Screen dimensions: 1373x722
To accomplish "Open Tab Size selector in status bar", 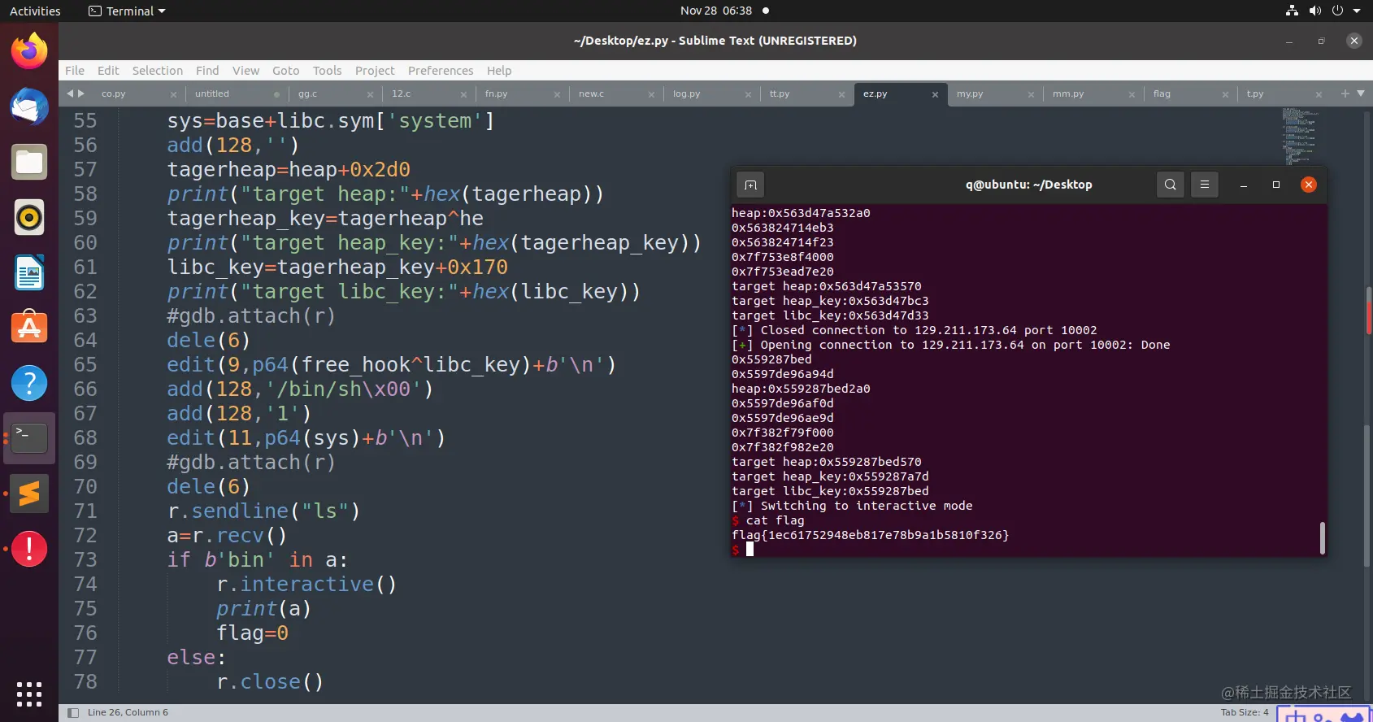I will click(x=1244, y=712).
